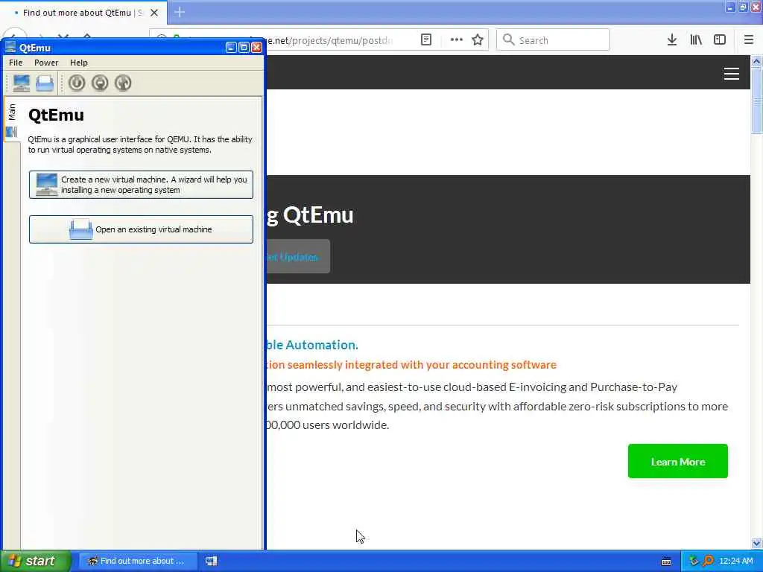Click the Create a new virtual machine button
The image size is (763, 572).
coord(141,185)
